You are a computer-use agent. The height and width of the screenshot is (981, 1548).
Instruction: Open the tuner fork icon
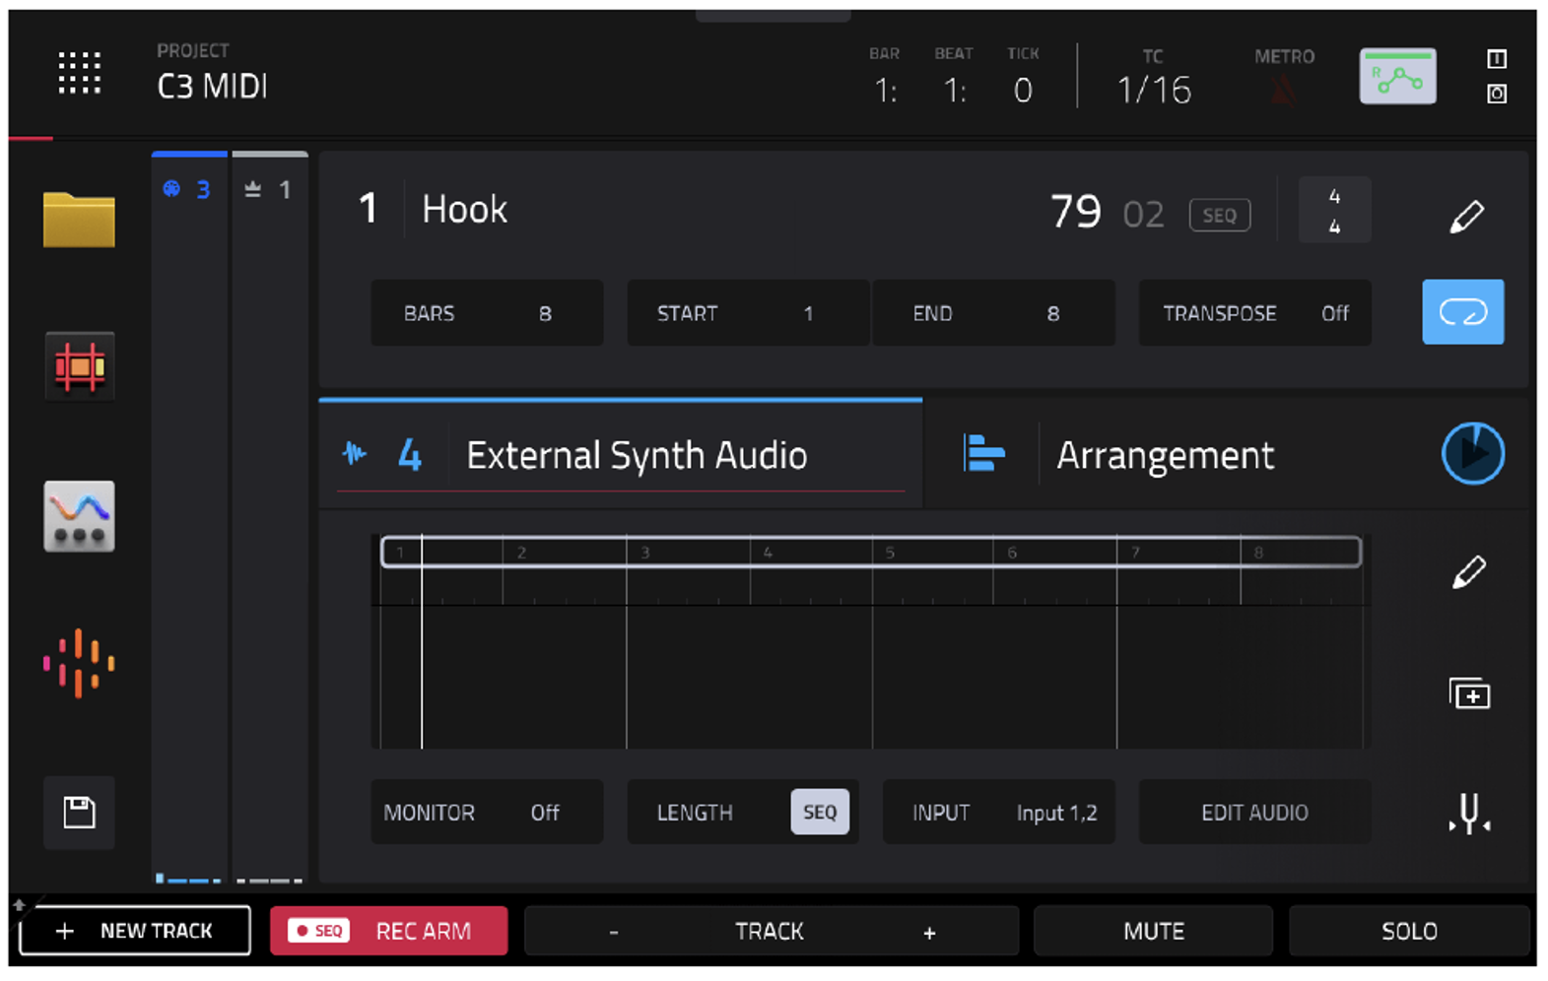1469,814
